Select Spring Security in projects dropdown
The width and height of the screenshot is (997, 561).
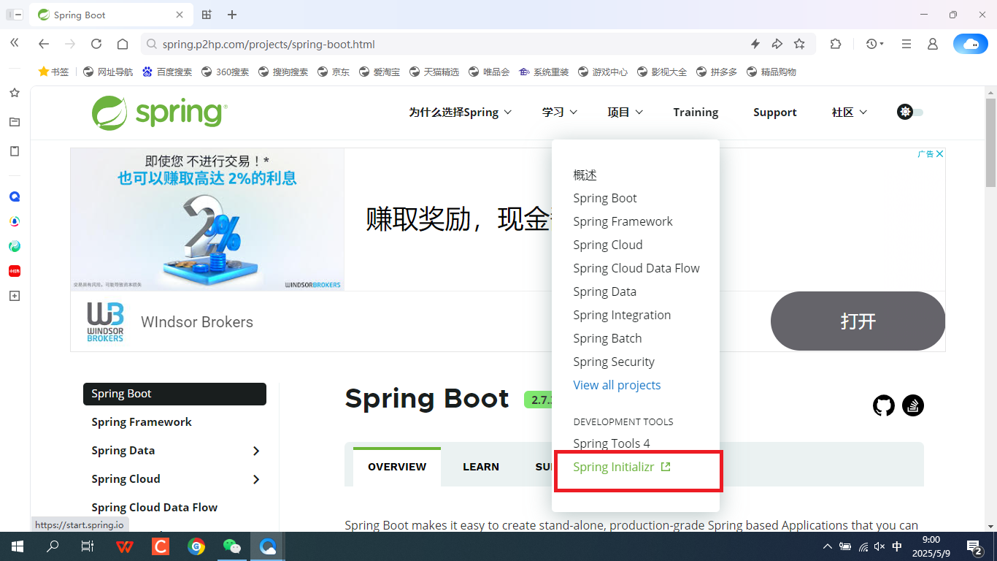614,362
